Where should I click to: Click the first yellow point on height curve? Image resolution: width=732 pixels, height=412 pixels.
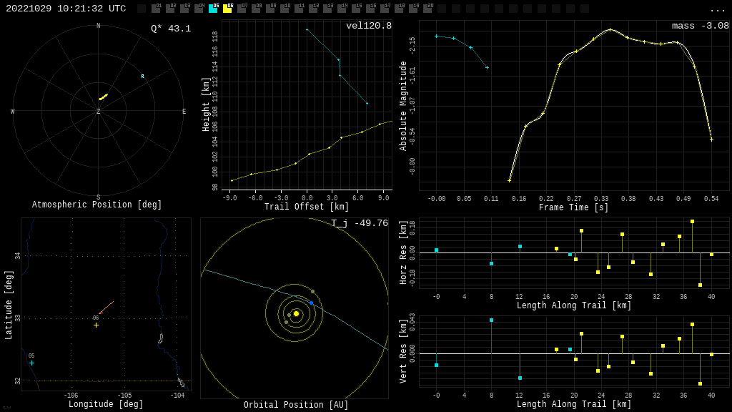232,181
